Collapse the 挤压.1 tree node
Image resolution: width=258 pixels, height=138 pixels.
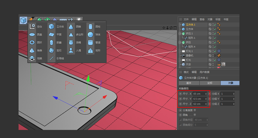(x=180, y=34)
